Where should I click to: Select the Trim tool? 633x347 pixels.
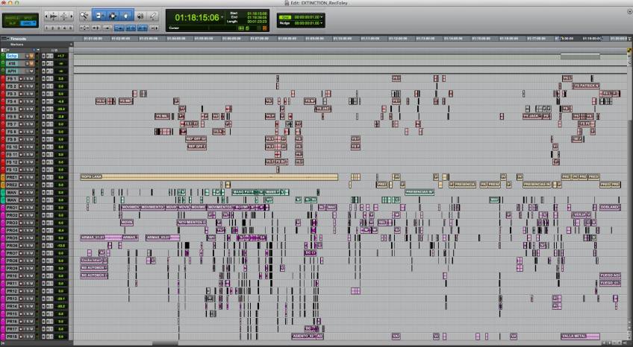tap(99, 15)
